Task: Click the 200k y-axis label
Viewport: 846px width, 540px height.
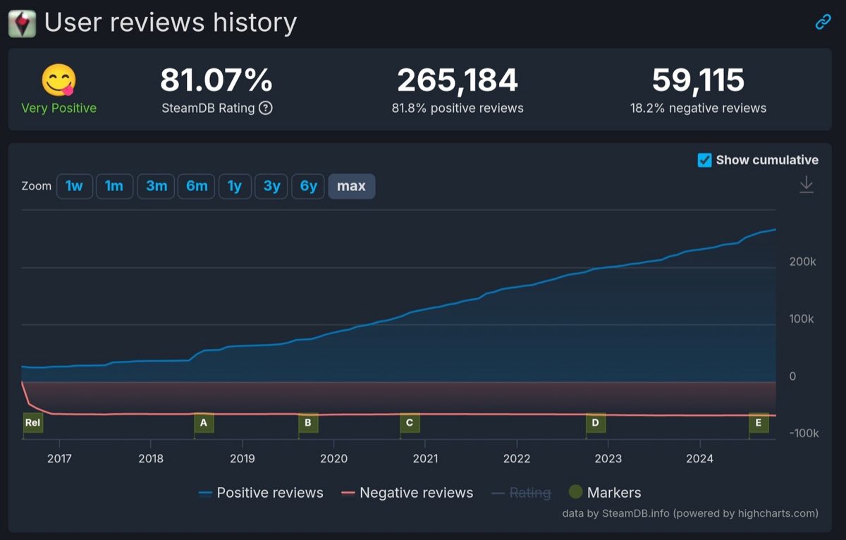Action: point(802,262)
